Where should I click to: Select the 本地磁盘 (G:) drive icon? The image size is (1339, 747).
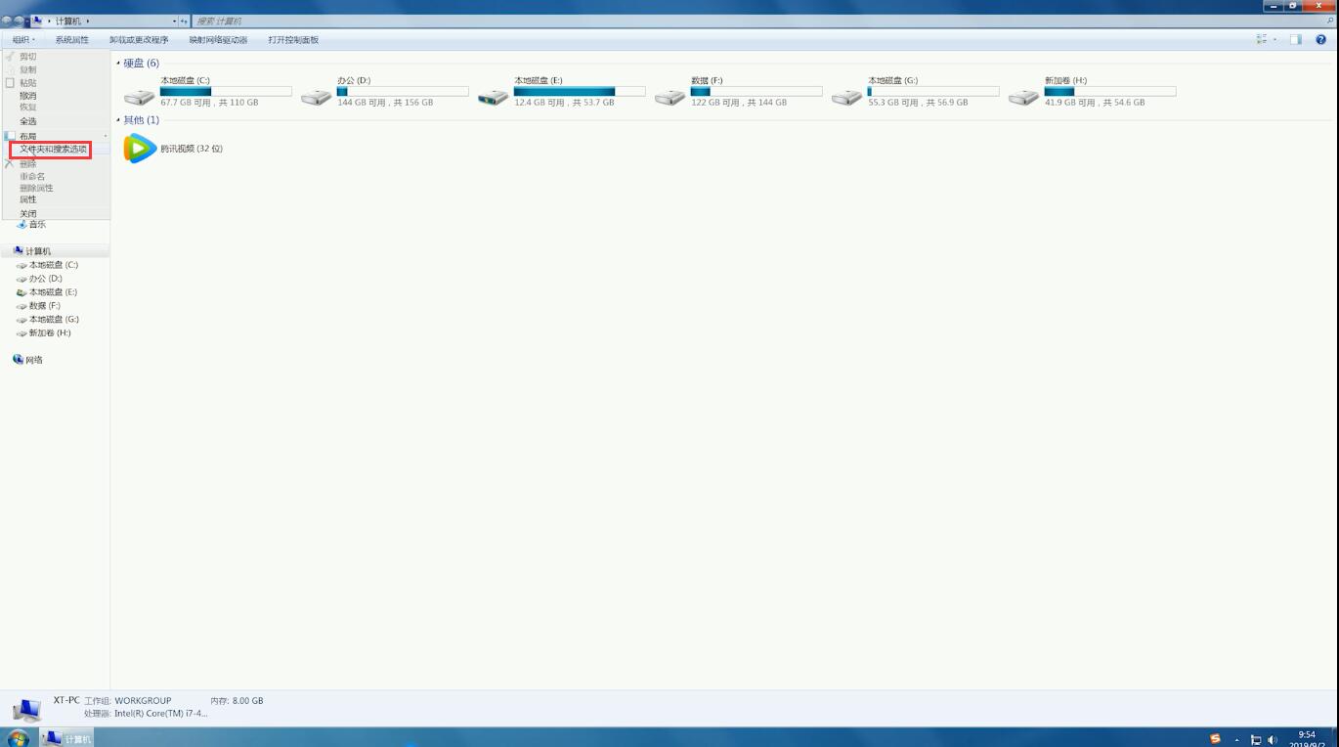click(846, 97)
